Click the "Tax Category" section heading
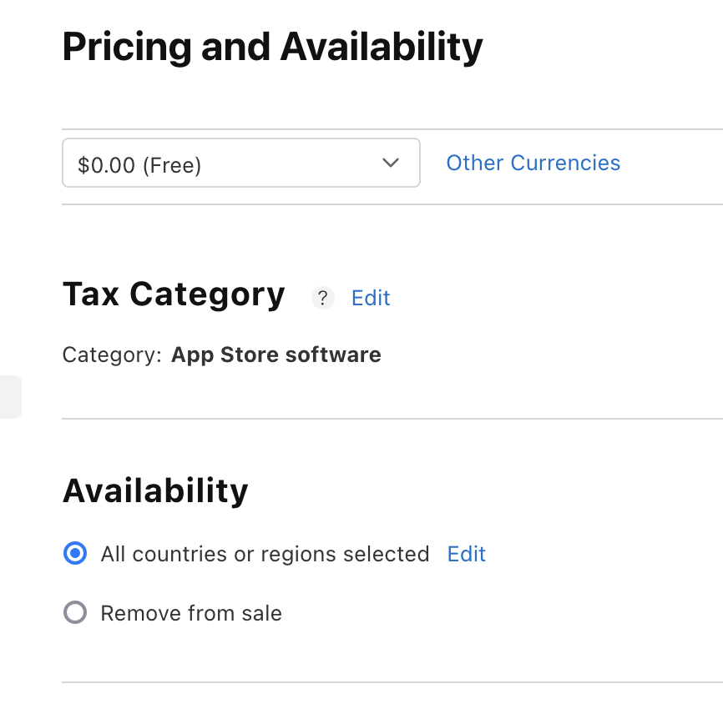The height and width of the screenshot is (714, 723). [x=174, y=294]
